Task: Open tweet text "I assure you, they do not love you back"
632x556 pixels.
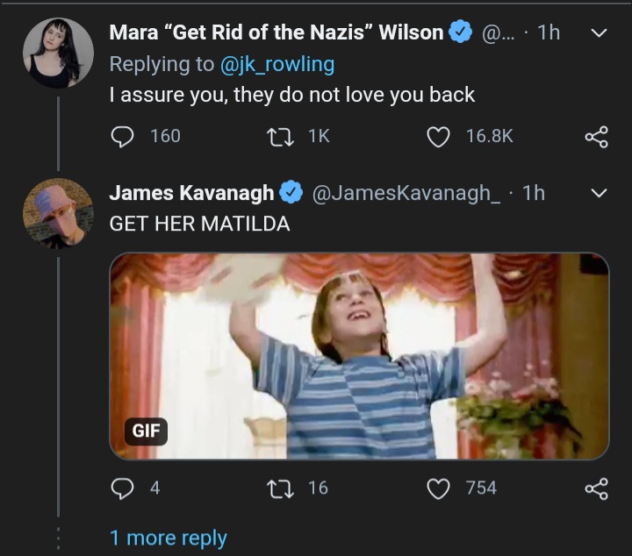Action: [292, 95]
